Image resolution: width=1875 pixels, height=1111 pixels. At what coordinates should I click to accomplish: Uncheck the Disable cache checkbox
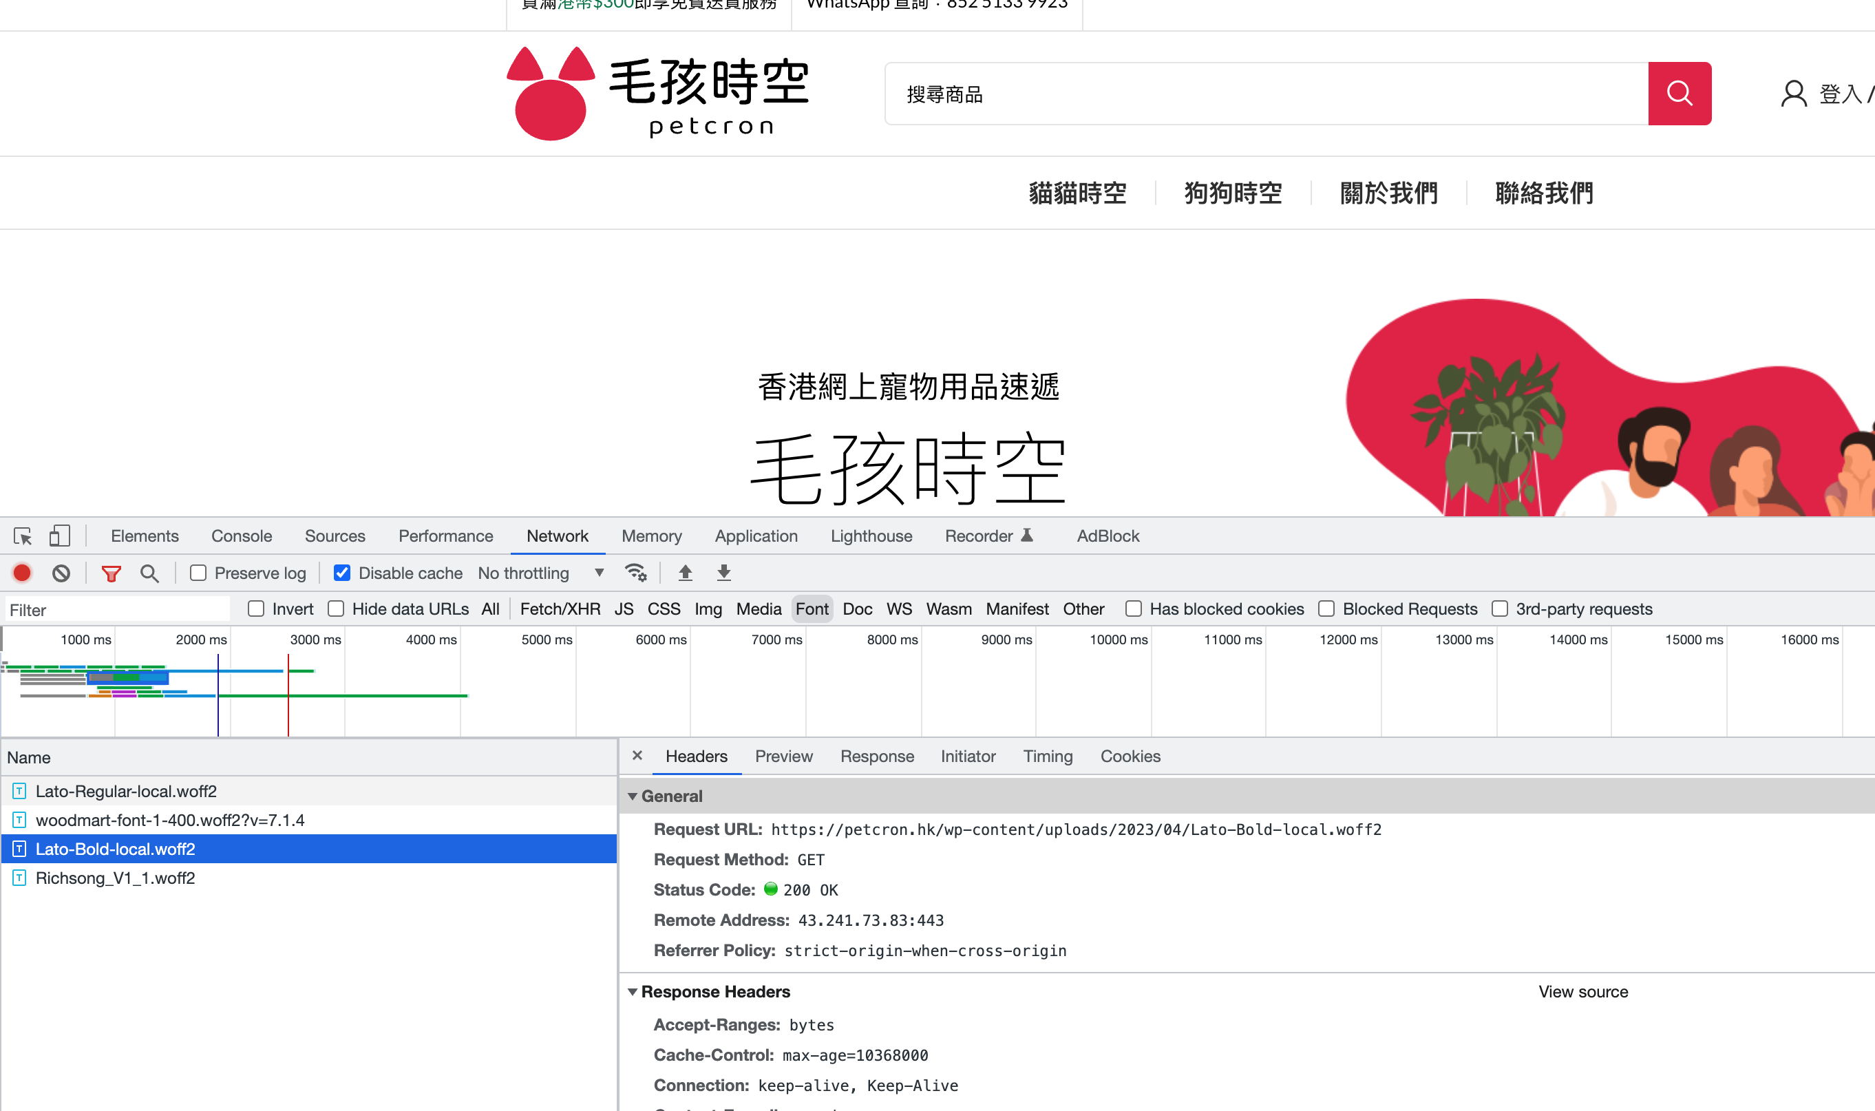[x=342, y=573]
